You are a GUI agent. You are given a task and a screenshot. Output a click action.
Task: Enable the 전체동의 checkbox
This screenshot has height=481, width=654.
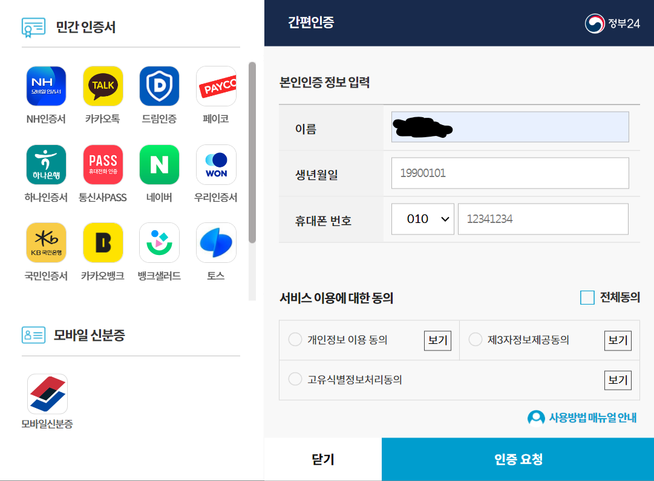pyautogui.click(x=586, y=297)
